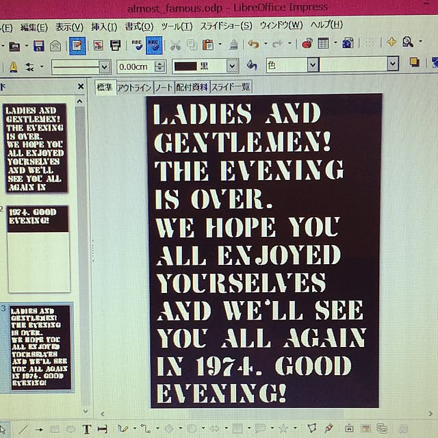The image size is (438, 438).
Task: Insert a Table grid icon
Action: tap(323, 43)
